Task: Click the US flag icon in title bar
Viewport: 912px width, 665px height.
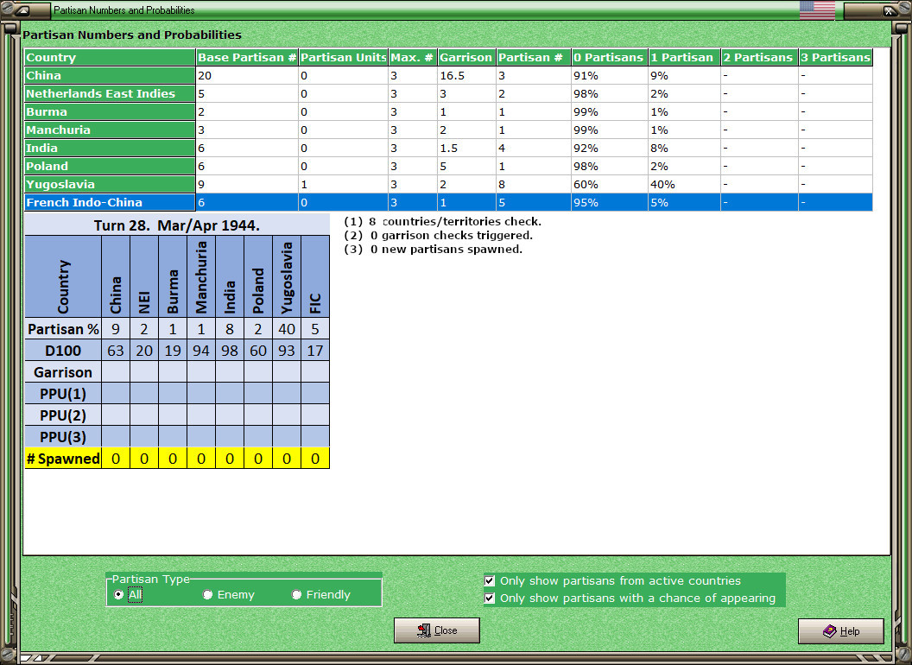Action: click(x=817, y=9)
